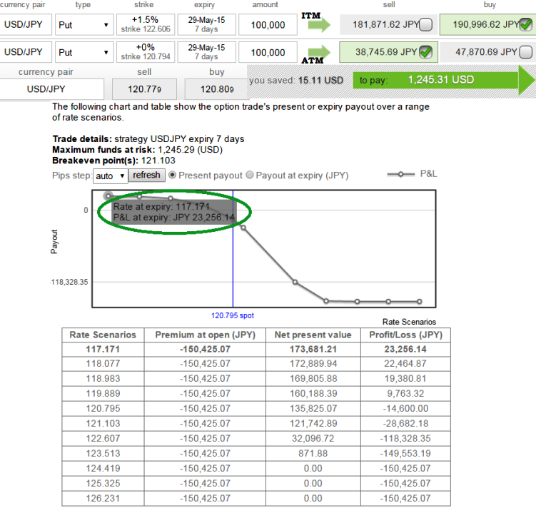Click the P&L legend line marker
Image resolution: width=536 pixels, height=508 pixels.
tap(400, 174)
